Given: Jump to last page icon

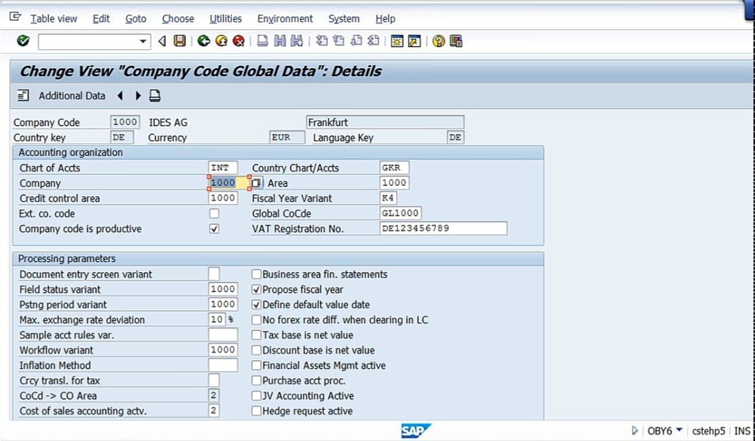Looking at the screenshot, I should click(x=374, y=41).
